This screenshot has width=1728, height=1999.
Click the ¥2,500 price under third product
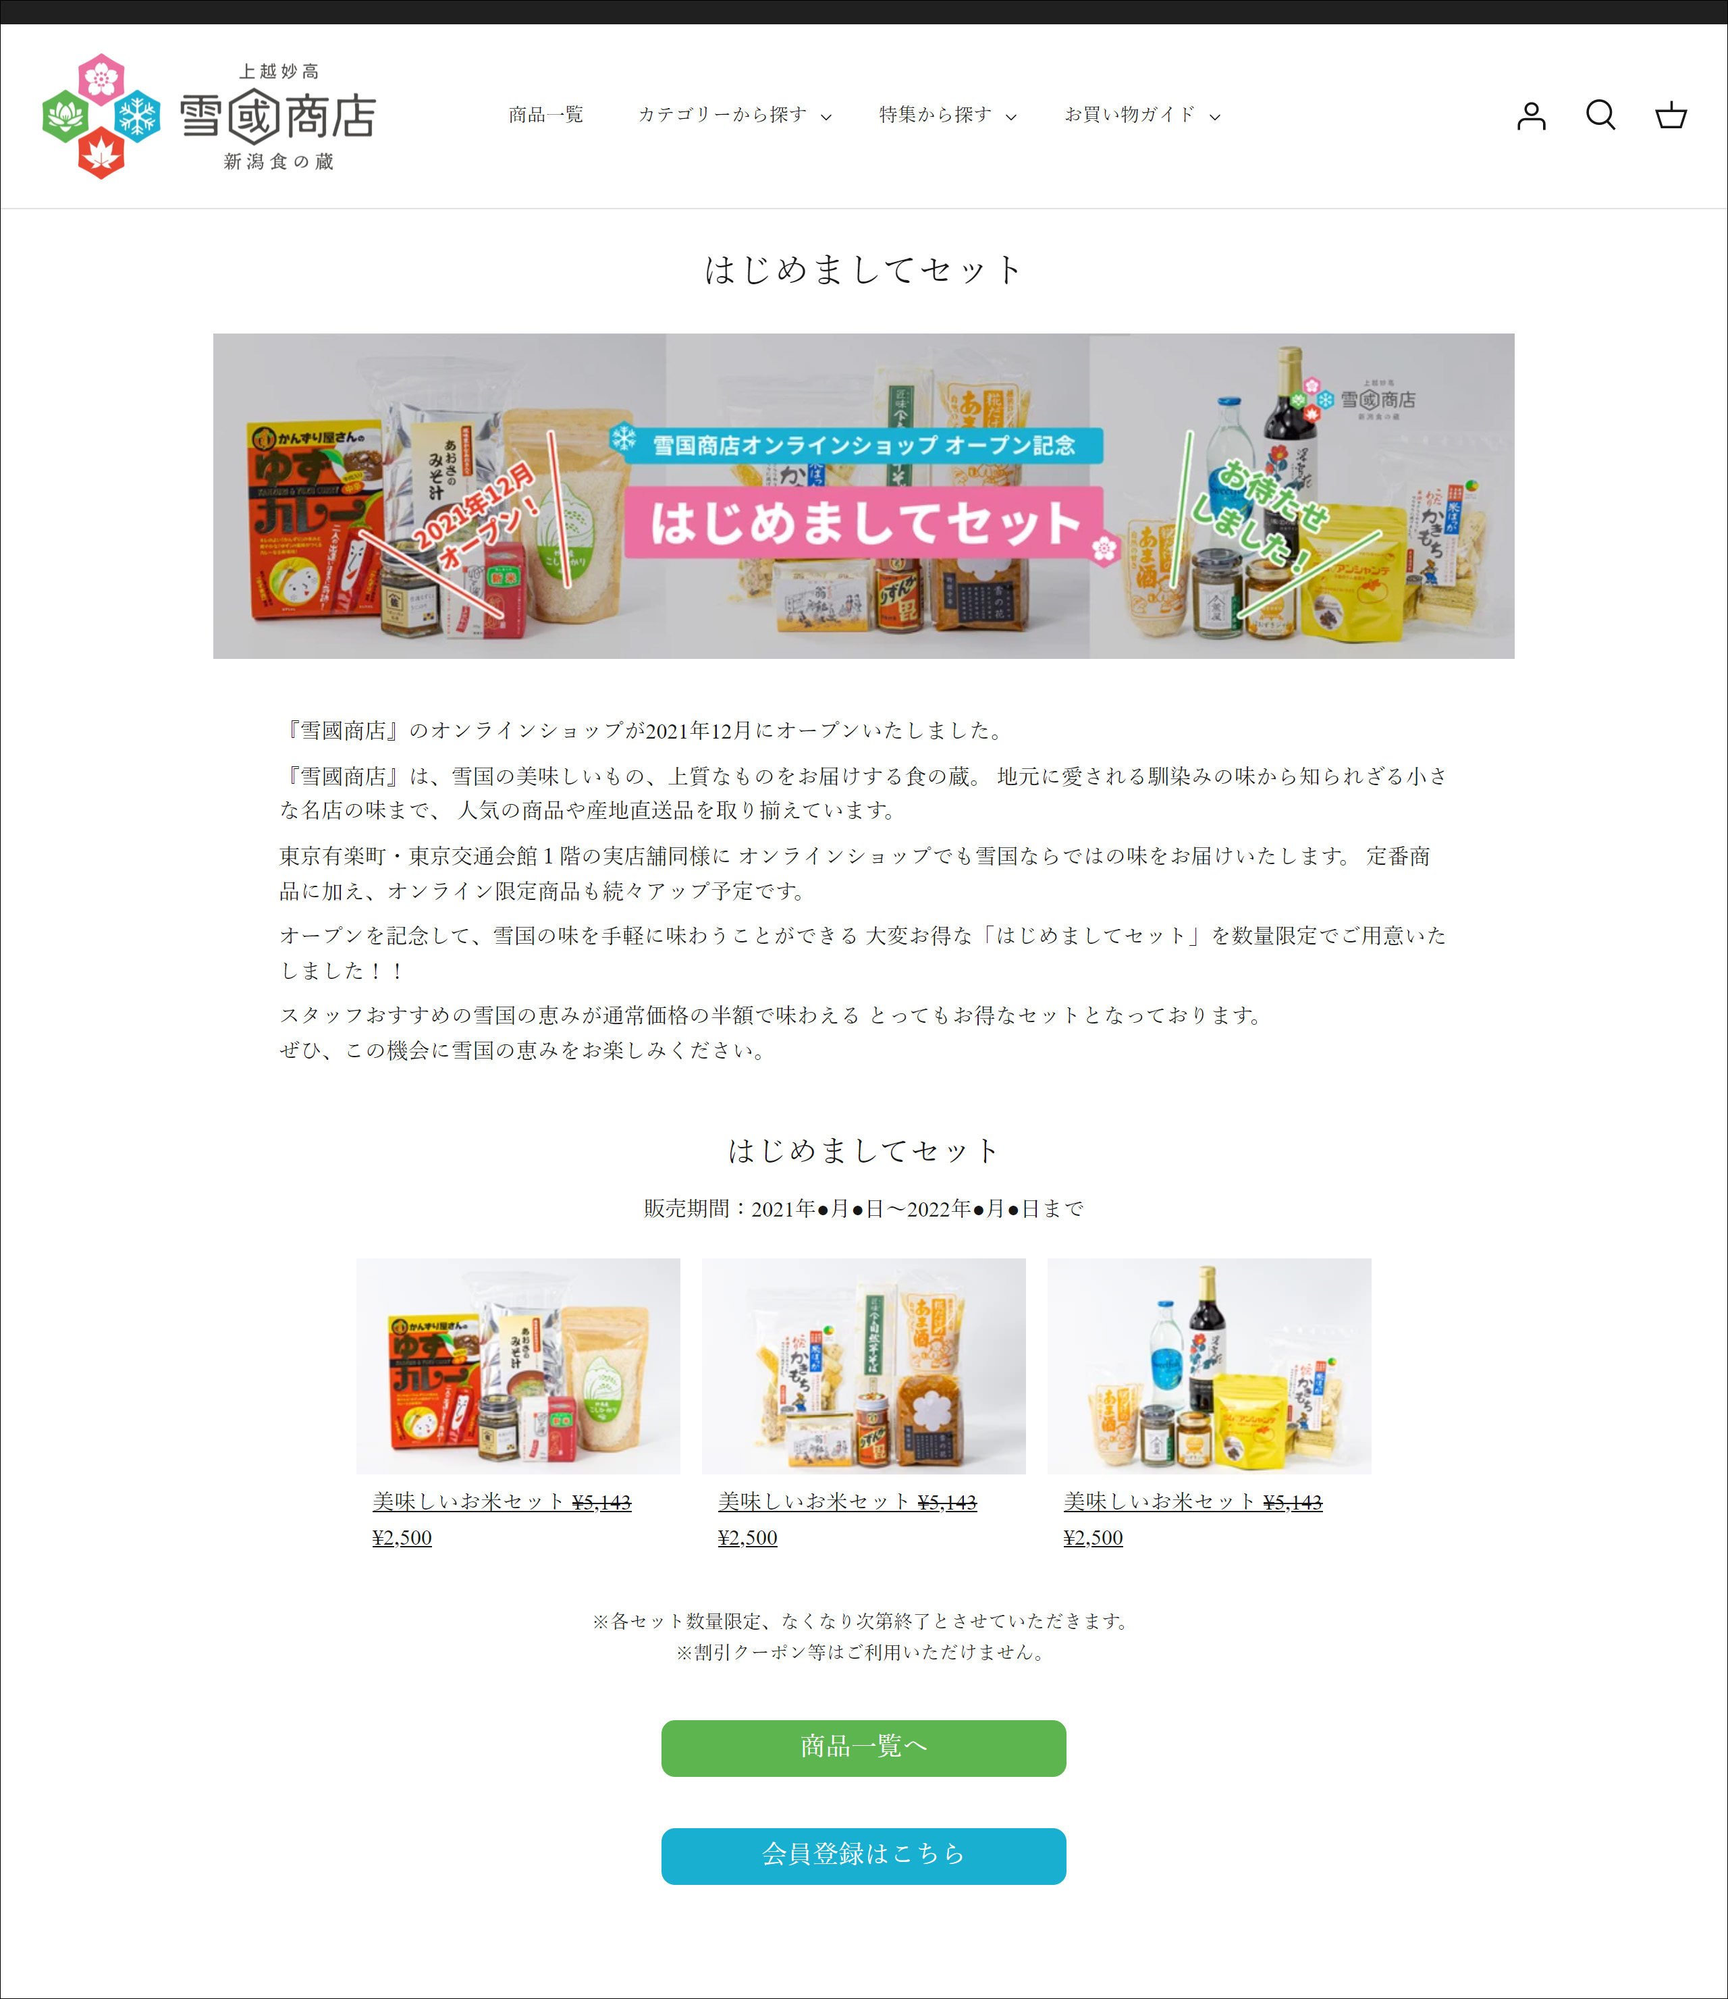click(x=1093, y=1537)
